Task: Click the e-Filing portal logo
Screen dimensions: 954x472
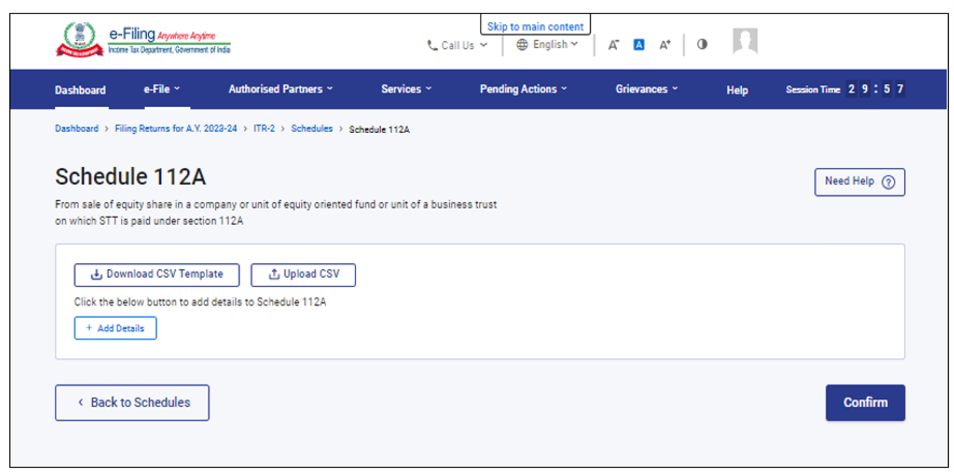Action: [143, 40]
